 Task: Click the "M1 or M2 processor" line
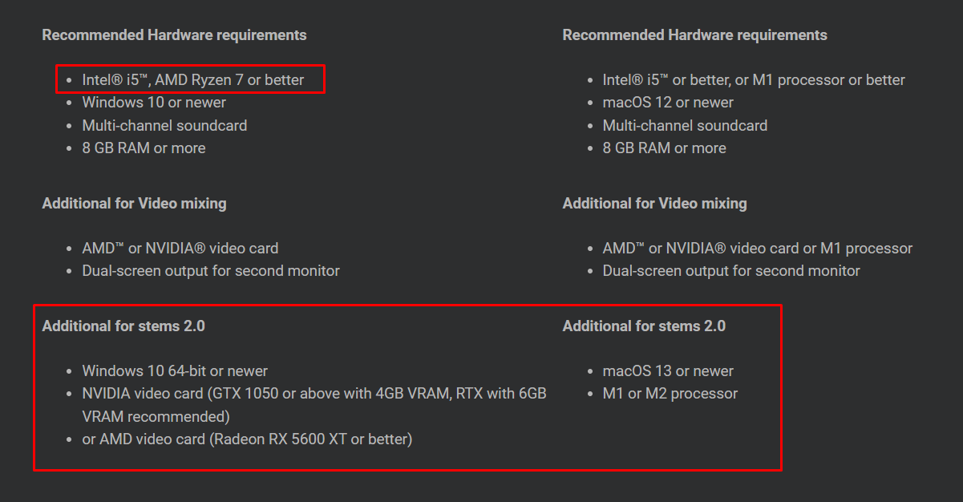[x=670, y=394]
